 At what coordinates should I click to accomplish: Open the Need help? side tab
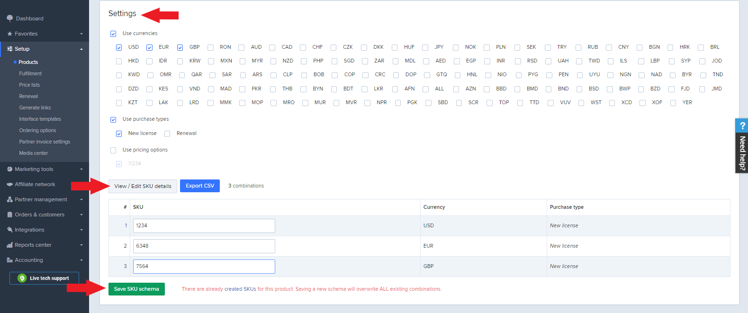click(x=742, y=145)
